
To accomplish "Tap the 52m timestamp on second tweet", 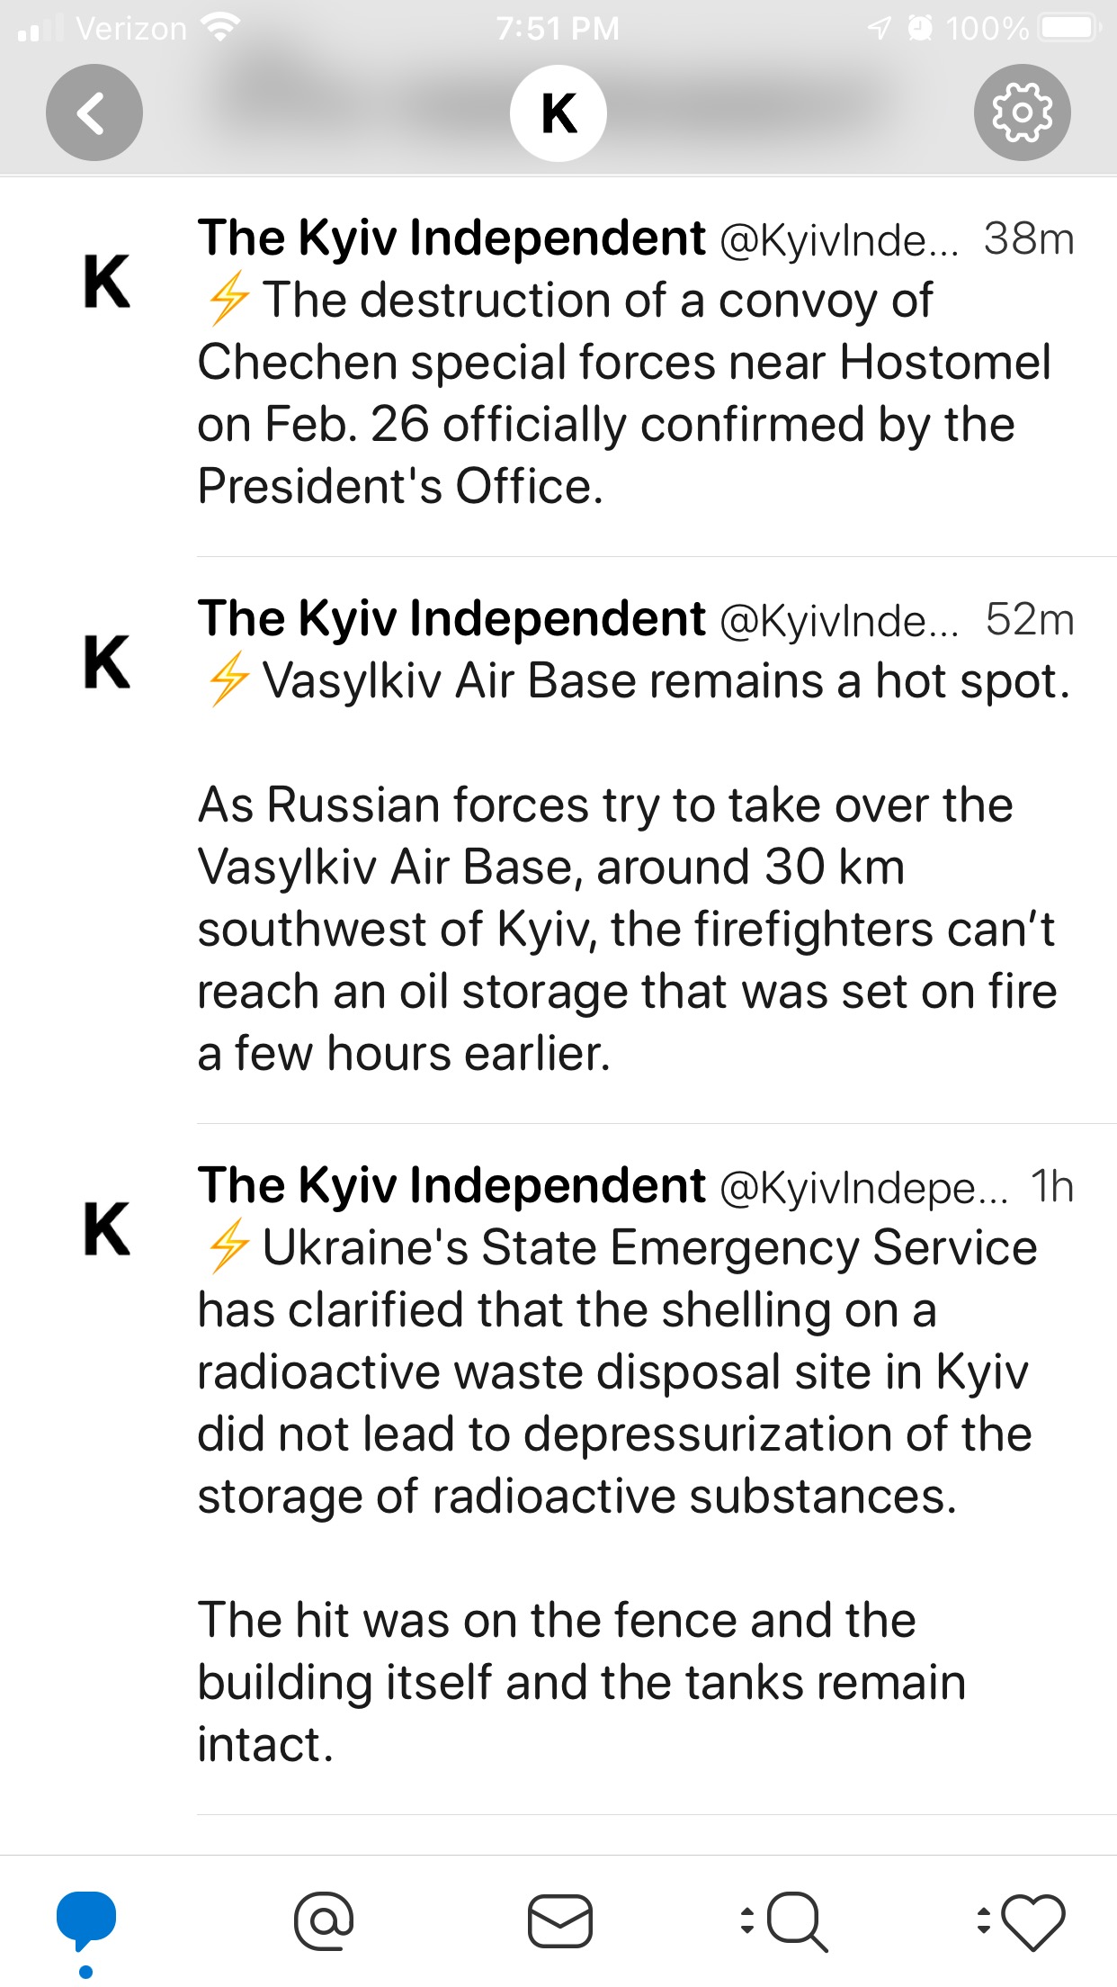I will pyautogui.click(x=1030, y=621).
